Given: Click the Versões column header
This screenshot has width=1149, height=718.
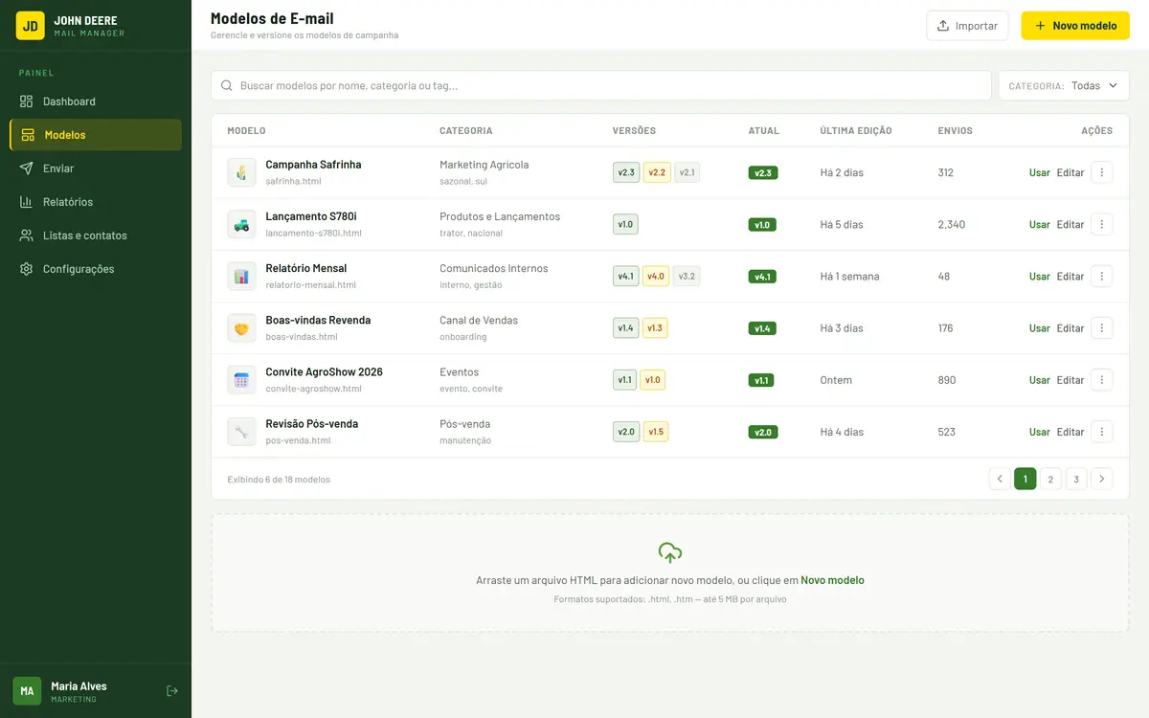Looking at the screenshot, I should click(634, 131).
